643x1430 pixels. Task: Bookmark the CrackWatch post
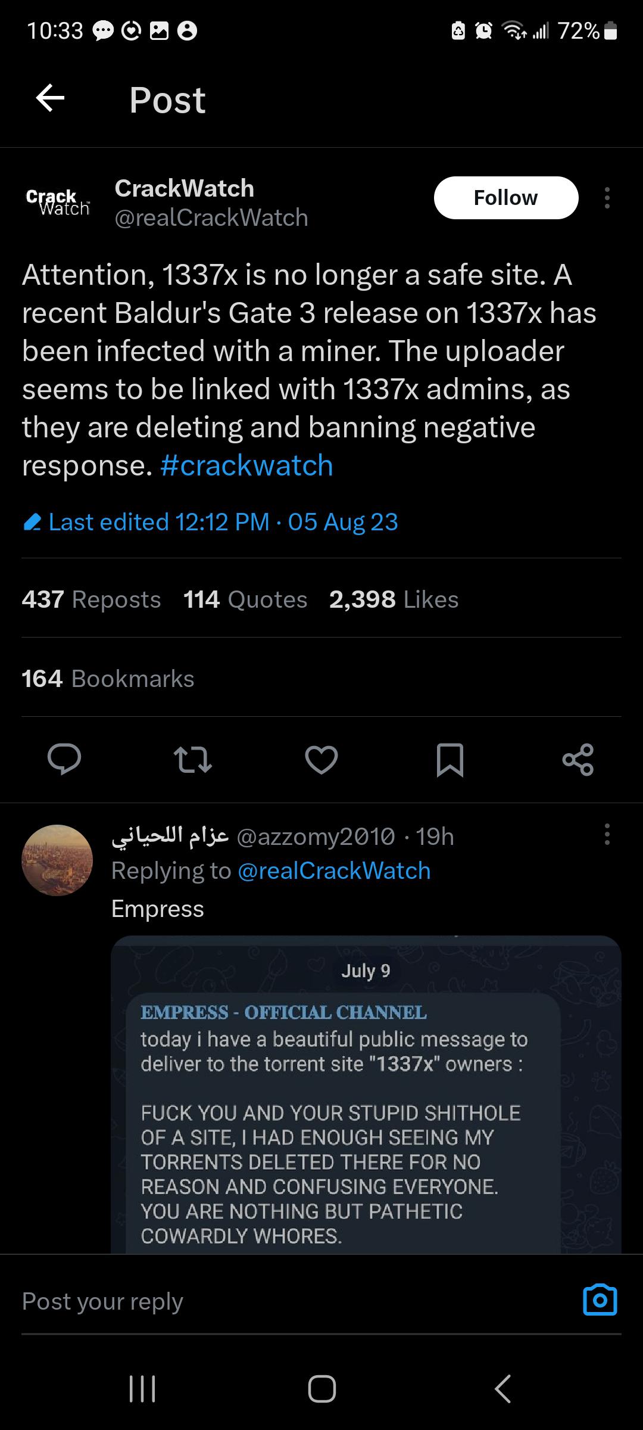pos(450,760)
